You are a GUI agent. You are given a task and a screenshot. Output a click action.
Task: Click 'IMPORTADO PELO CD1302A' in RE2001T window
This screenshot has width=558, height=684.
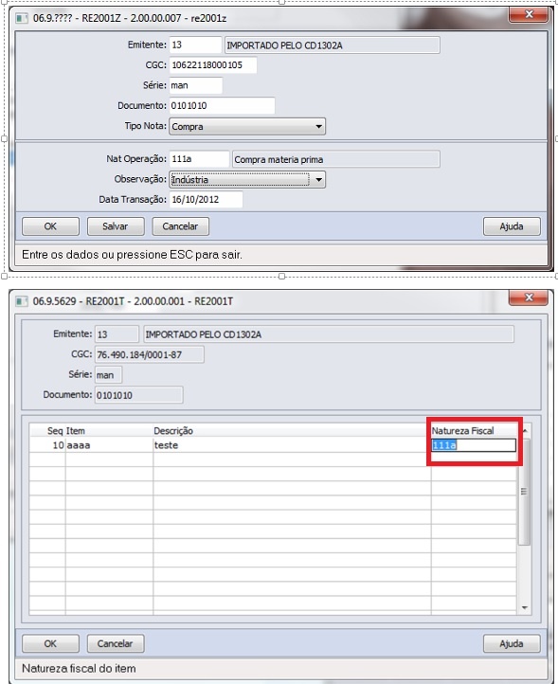click(329, 334)
